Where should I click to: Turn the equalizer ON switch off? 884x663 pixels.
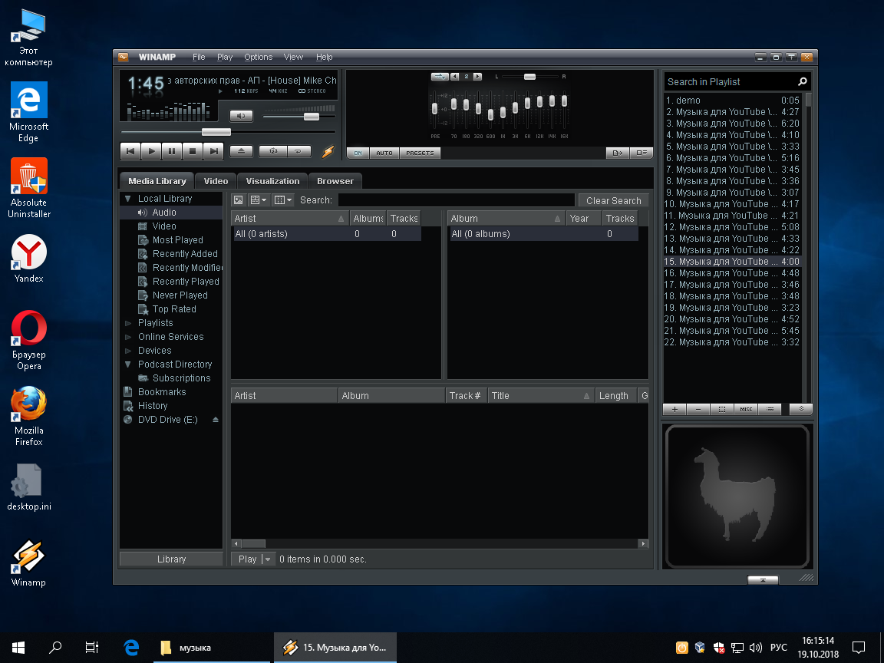point(358,153)
